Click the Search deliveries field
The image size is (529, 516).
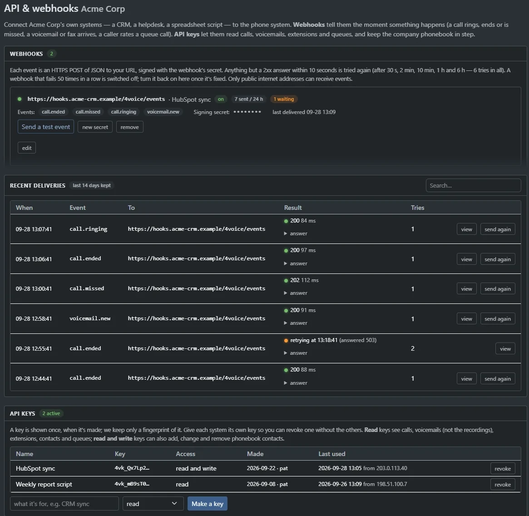click(x=473, y=185)
